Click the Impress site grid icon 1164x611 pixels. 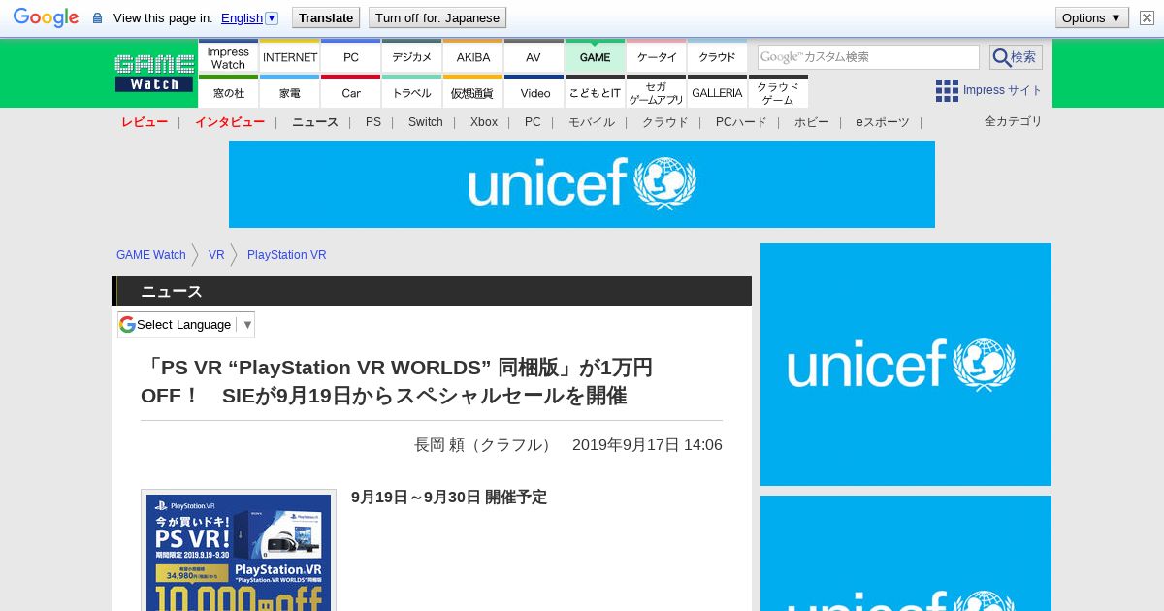[x=947, y=91]
